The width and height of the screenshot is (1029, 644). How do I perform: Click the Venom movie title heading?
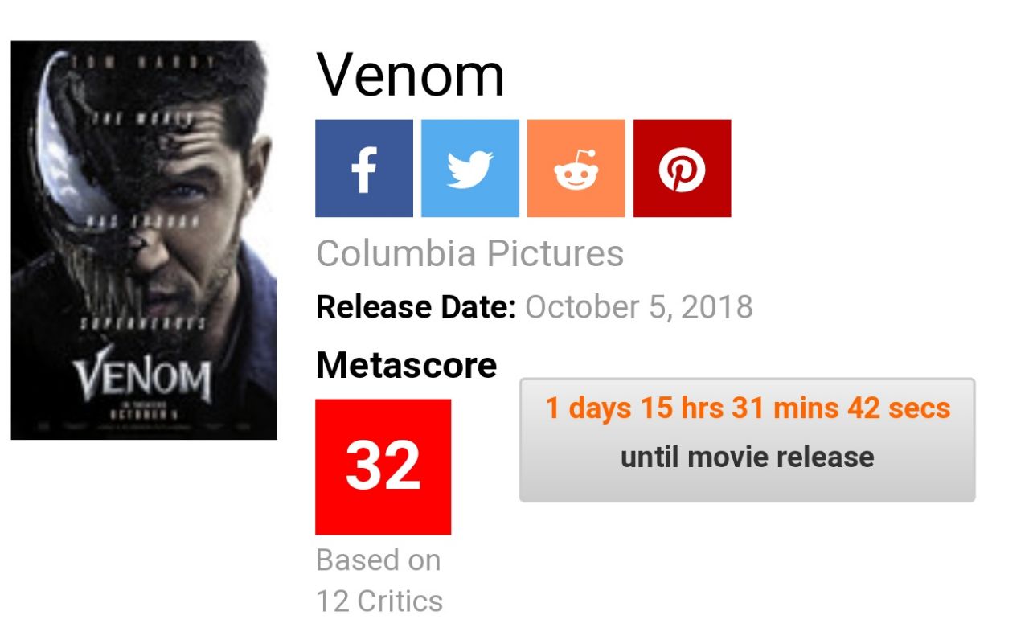[x=410, y=76]
